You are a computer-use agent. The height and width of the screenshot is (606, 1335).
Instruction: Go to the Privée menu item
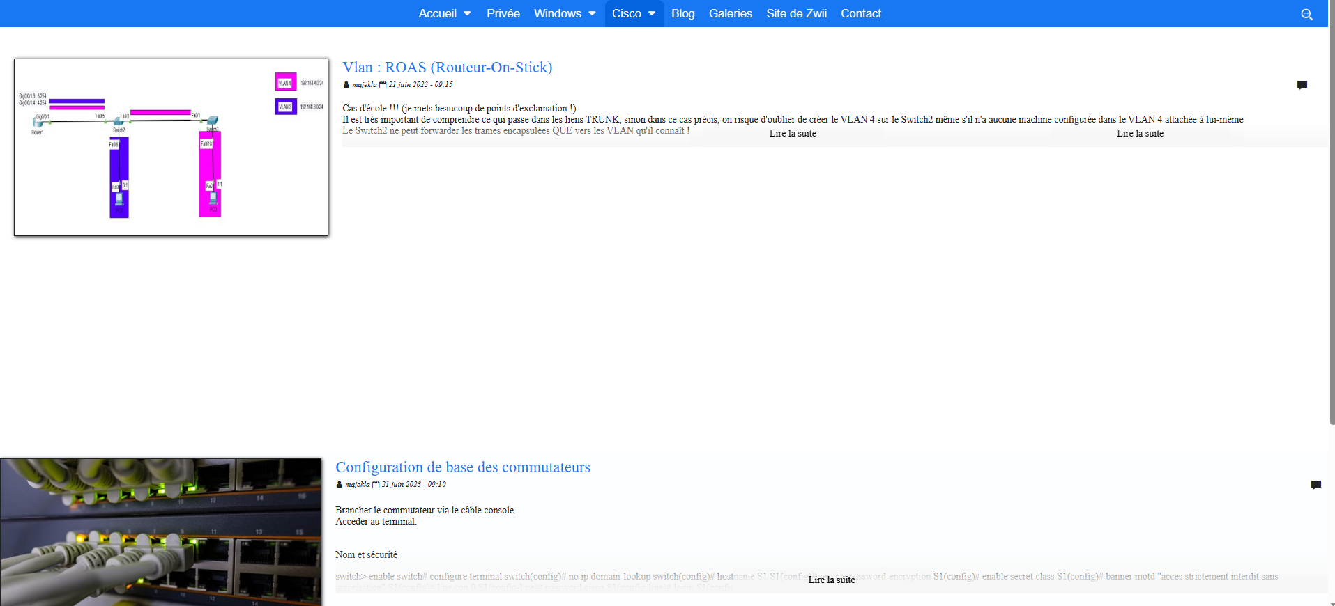coord(503,14)
